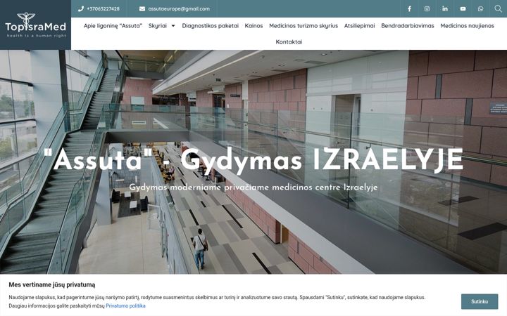Click the Gydymas moderniame privačiame medicinos centre subtitle
The image size is (507, 316).
click(x=254, y=187)
